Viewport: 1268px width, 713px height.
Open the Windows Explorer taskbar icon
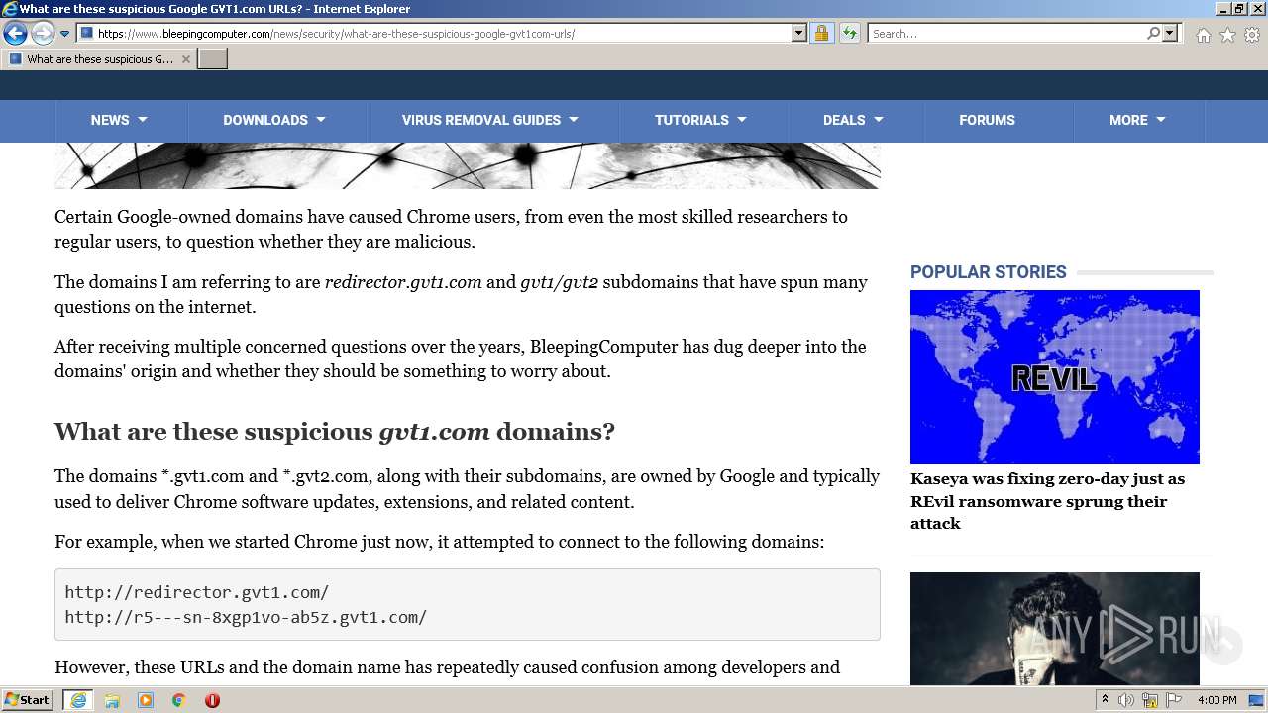(x=112, y=700)
